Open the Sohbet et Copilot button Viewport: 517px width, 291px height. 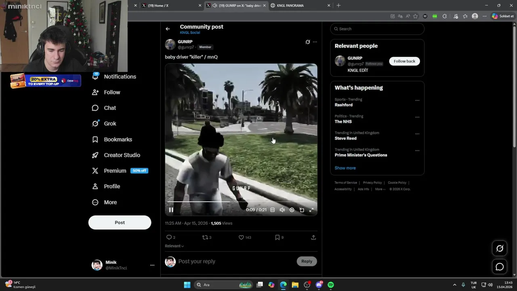coord(503,16)
